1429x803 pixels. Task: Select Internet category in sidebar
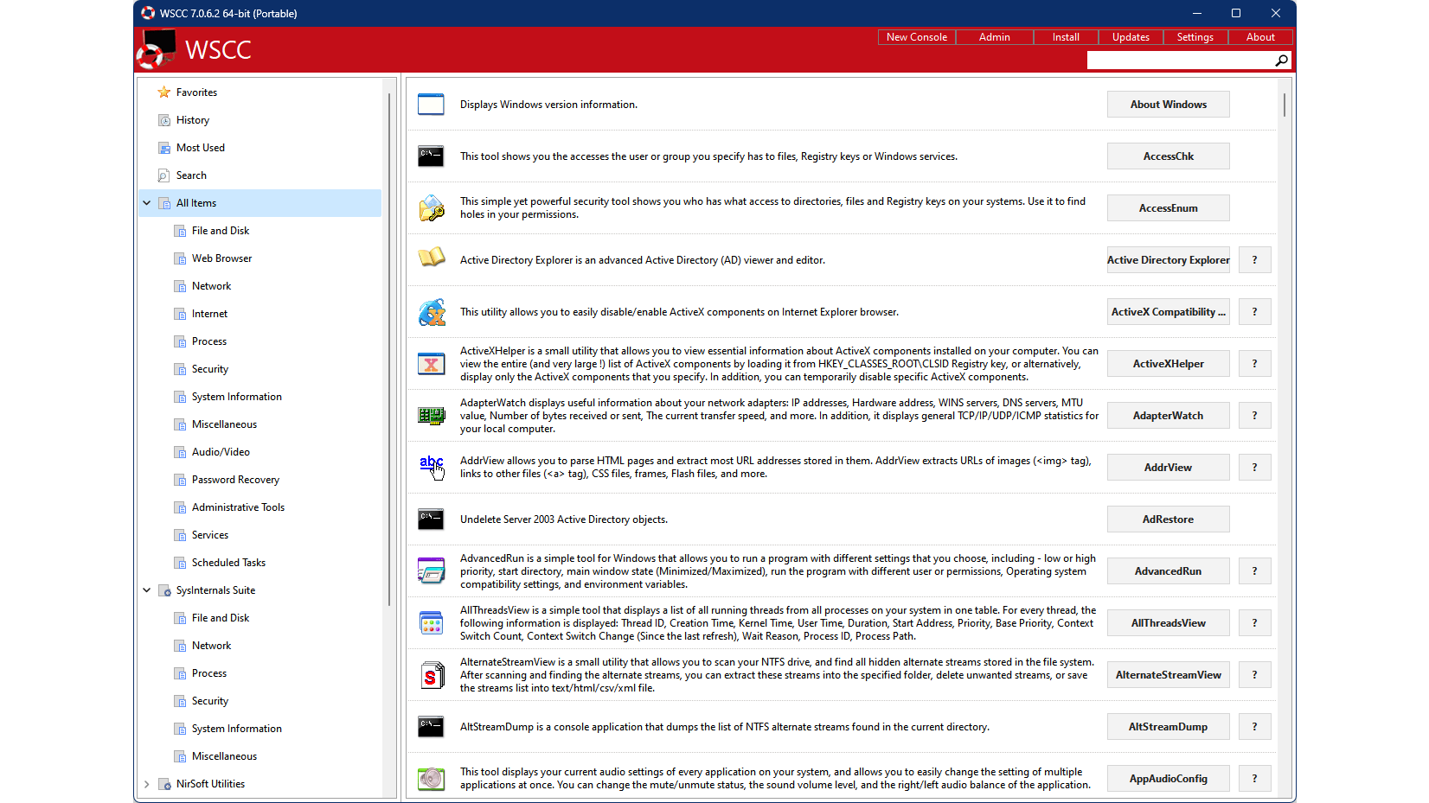(209, 314)
